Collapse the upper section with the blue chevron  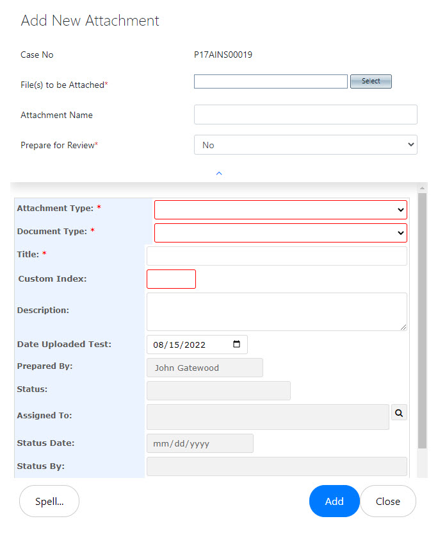pos(219,173)
